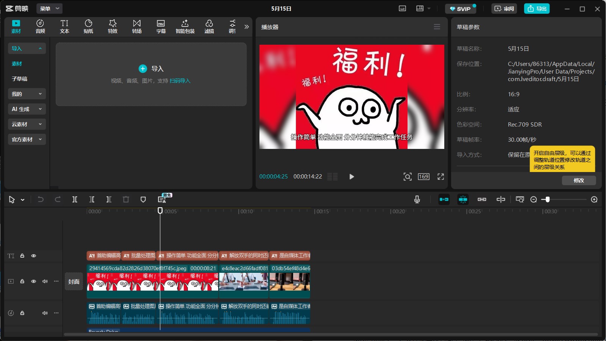Viewport: 606px width, 341px height.
Task: Select 子草稿 in the sidebar
Action: pos(19,79)
